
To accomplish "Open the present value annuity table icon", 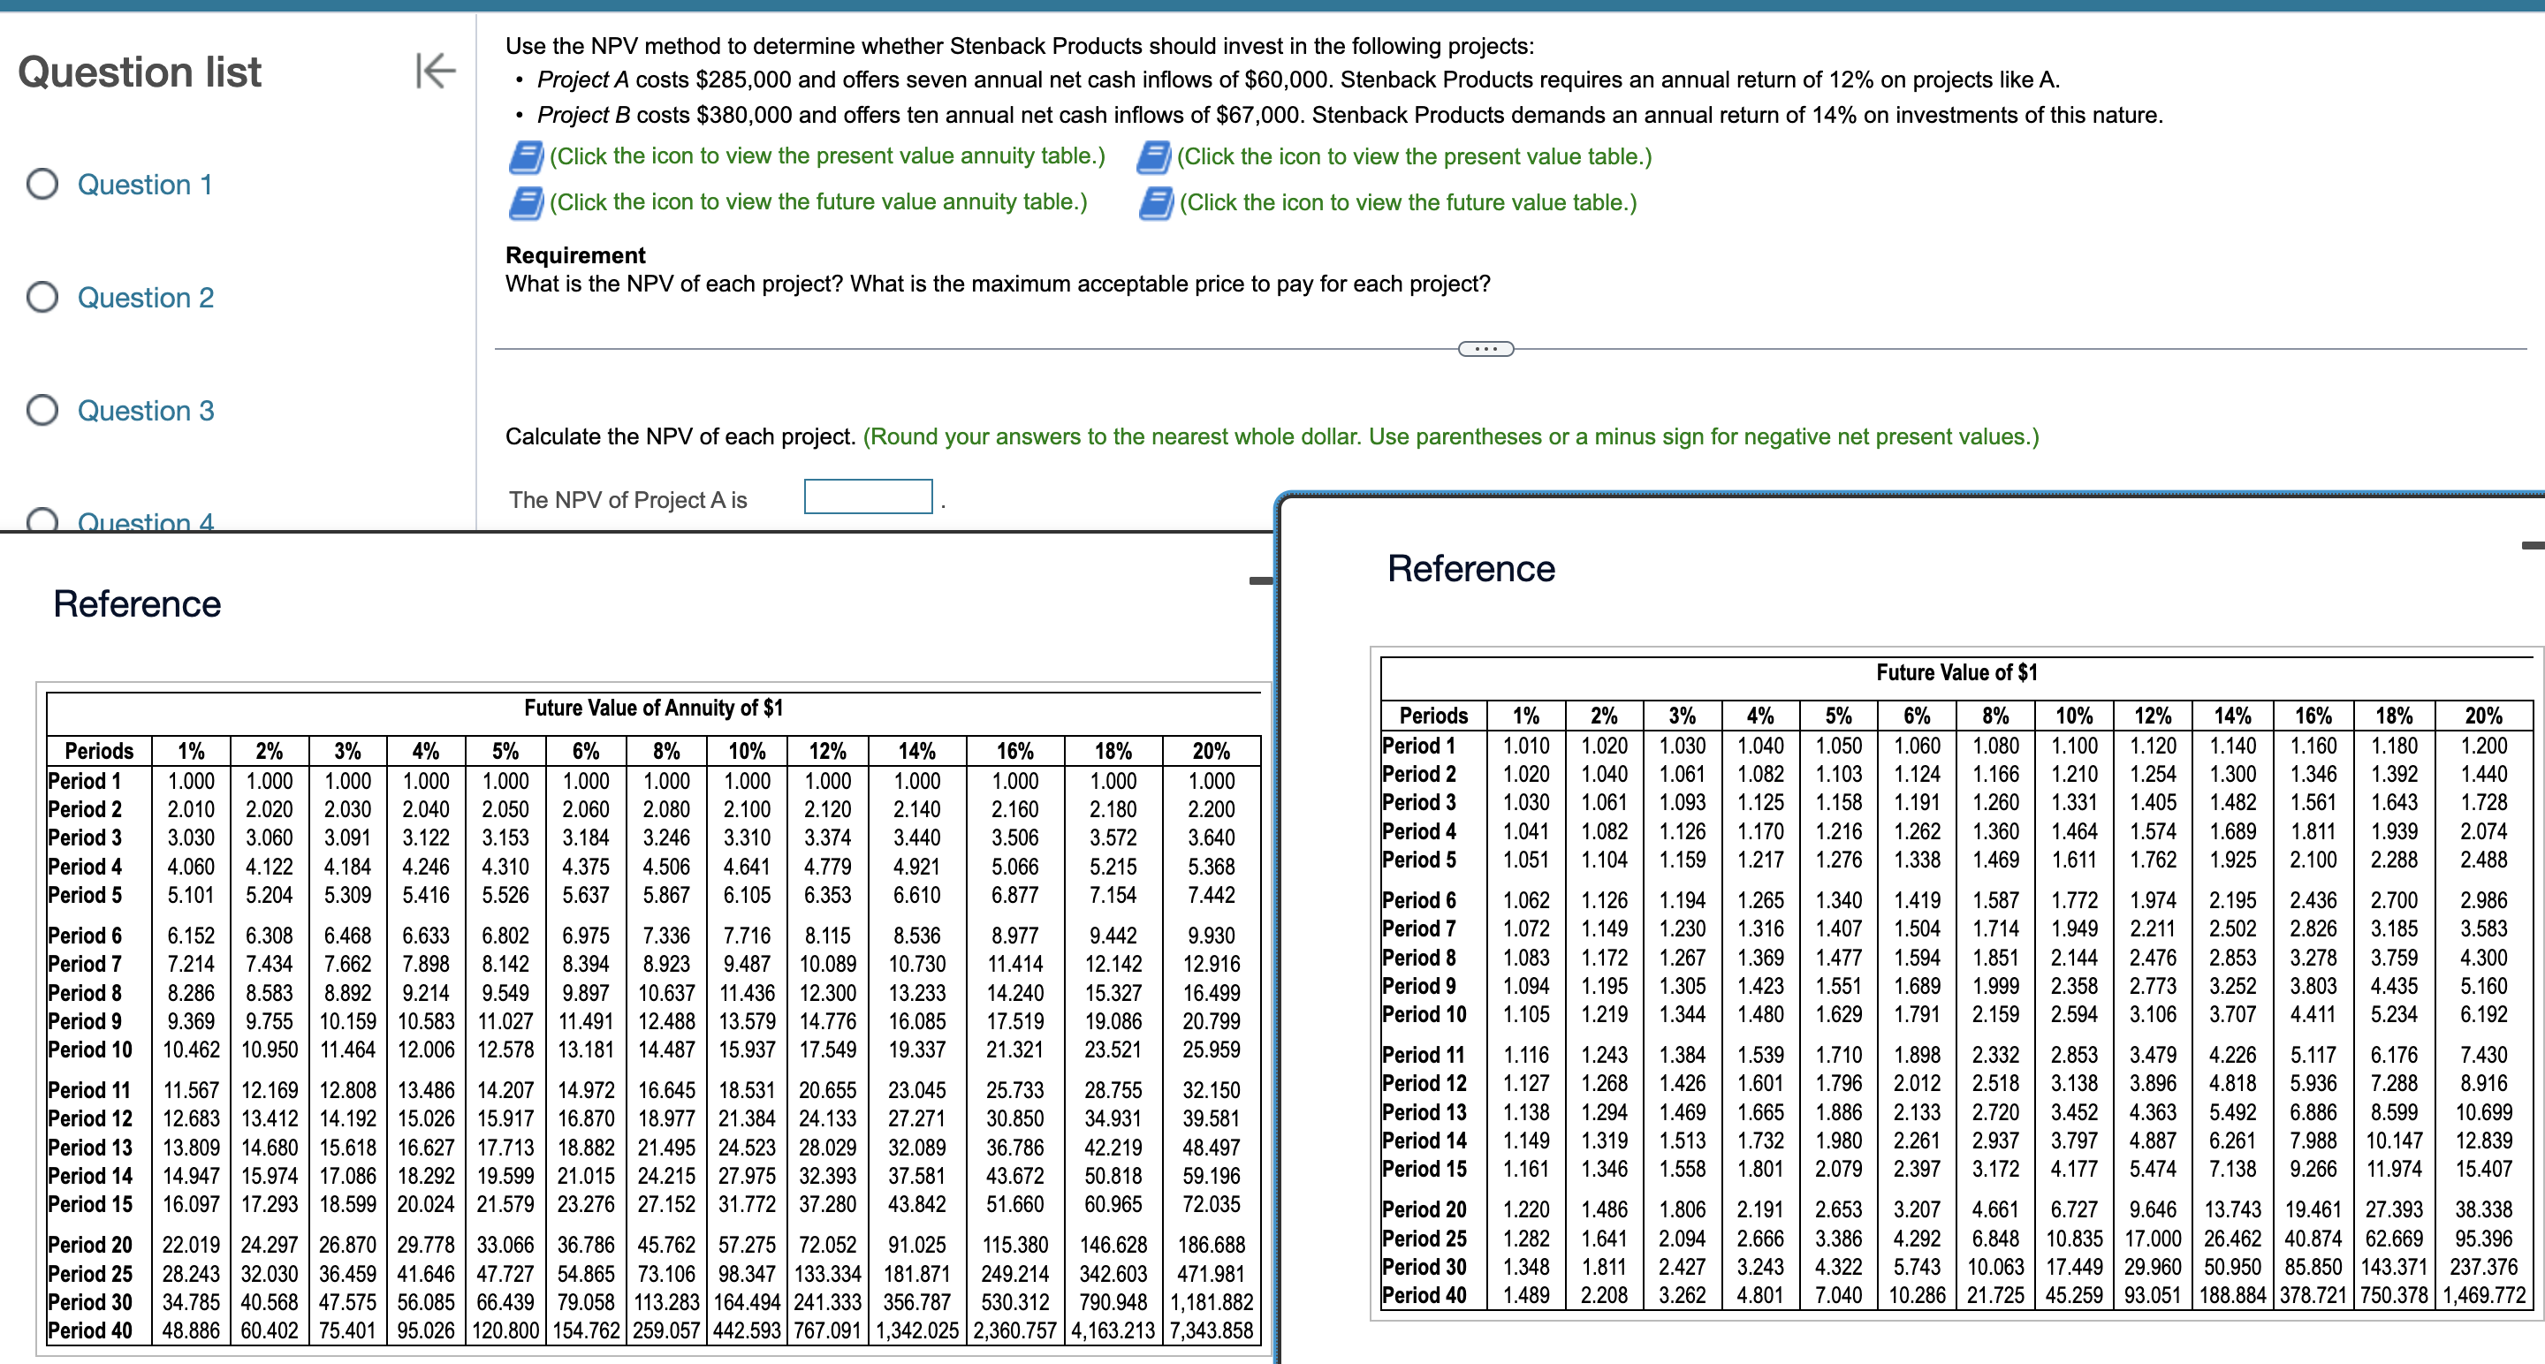I will (526, 157).
